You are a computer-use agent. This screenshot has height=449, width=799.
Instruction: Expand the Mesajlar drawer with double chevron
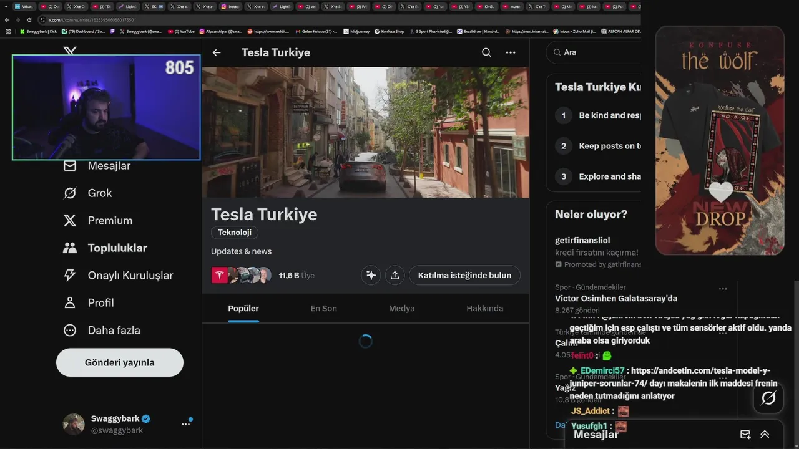coord(765,435)
